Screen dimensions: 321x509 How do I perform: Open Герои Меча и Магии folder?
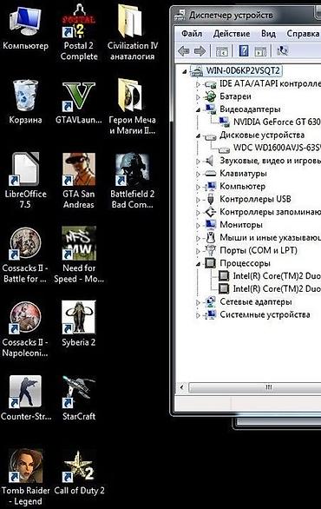click(x=132, y=106)
